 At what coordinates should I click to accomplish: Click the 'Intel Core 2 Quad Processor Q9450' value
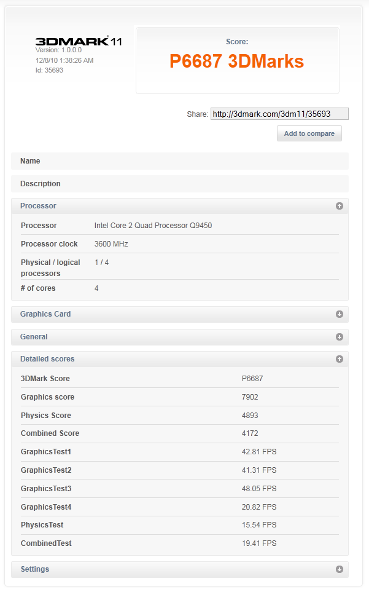click(153, 226)
